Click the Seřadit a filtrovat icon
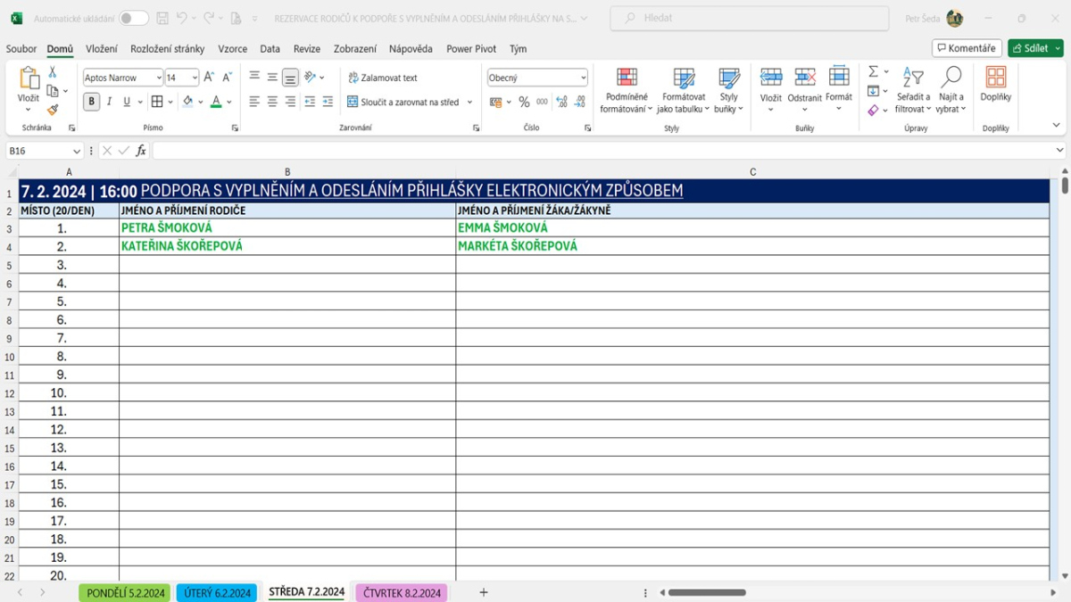The width and height of the screenshot is (1071, 602). click(x=912, y=78)
